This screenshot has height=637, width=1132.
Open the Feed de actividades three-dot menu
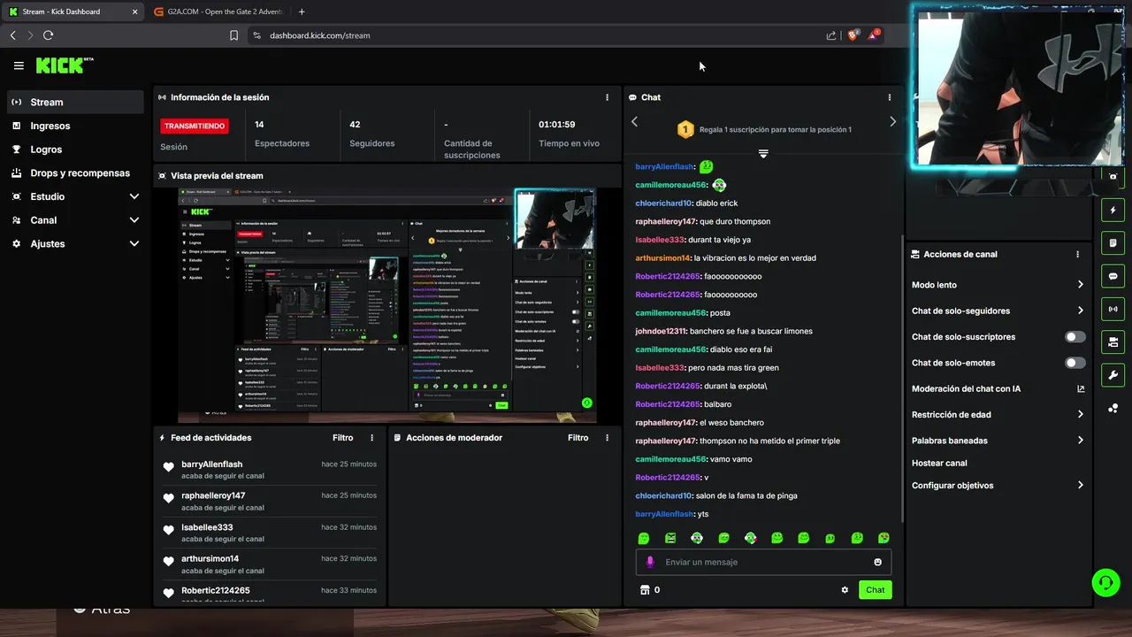click(371, 438)
